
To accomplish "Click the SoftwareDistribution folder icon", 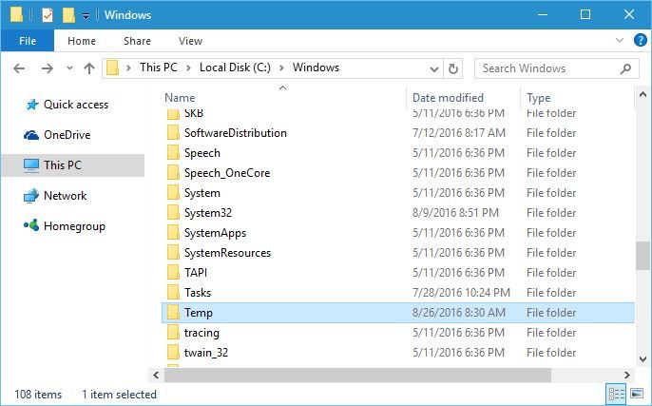I will point(173,133).
